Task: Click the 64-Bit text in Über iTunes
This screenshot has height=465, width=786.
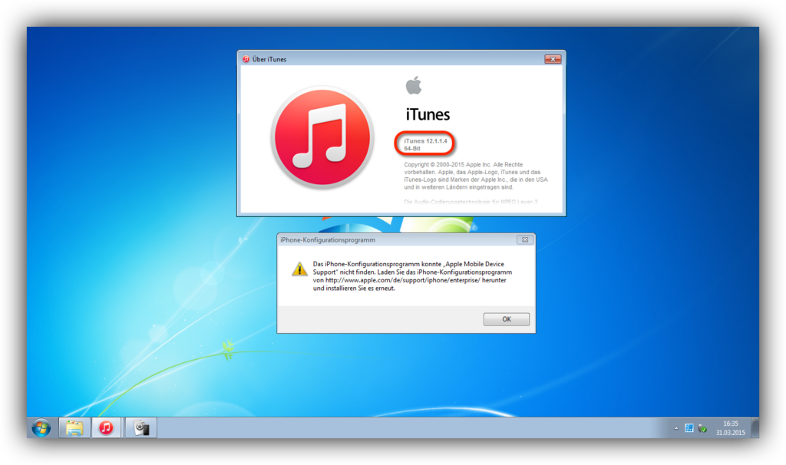Action: tap(412, 148)
